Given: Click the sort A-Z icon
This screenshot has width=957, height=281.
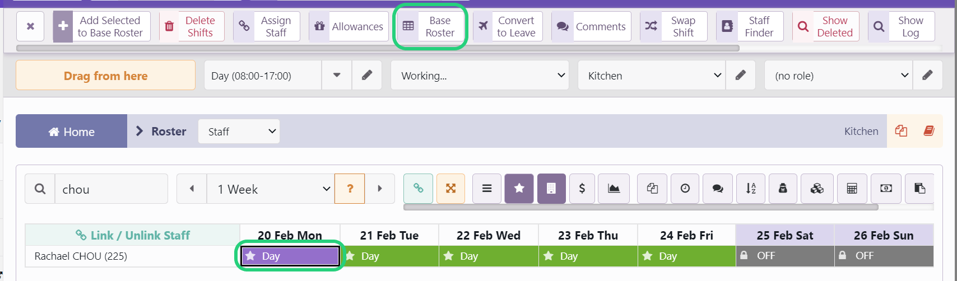Looking at the screenshot, I should tap(751, 189).
